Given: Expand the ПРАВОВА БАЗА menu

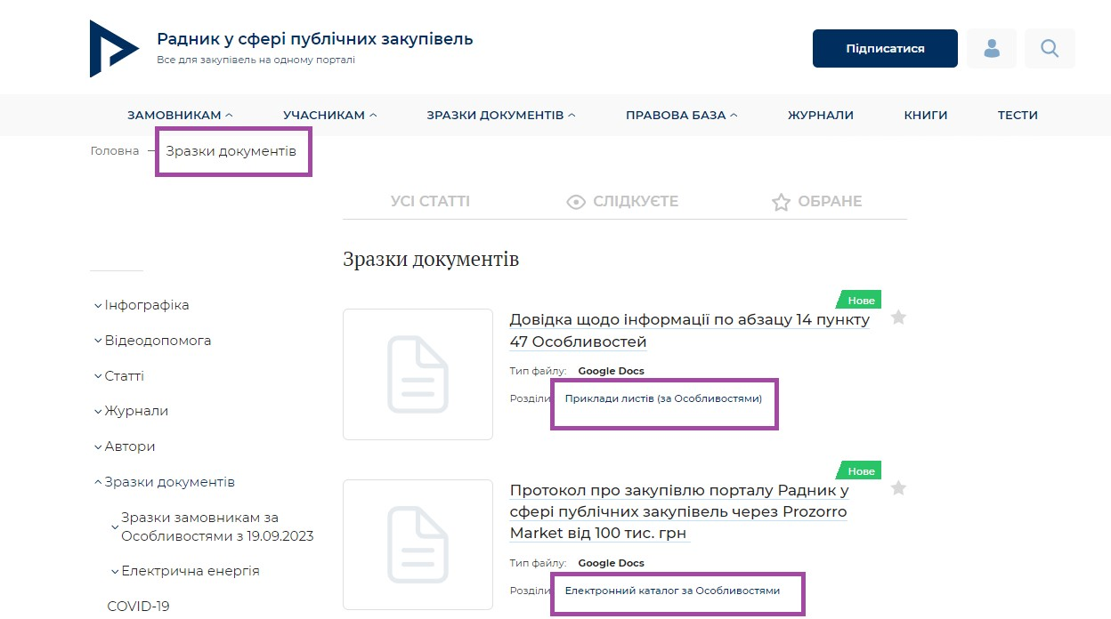Looking at the screenshot, I should point(681,115).
